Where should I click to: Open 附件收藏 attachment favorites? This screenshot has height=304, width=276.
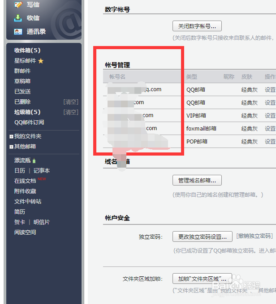tap(25, 191)
